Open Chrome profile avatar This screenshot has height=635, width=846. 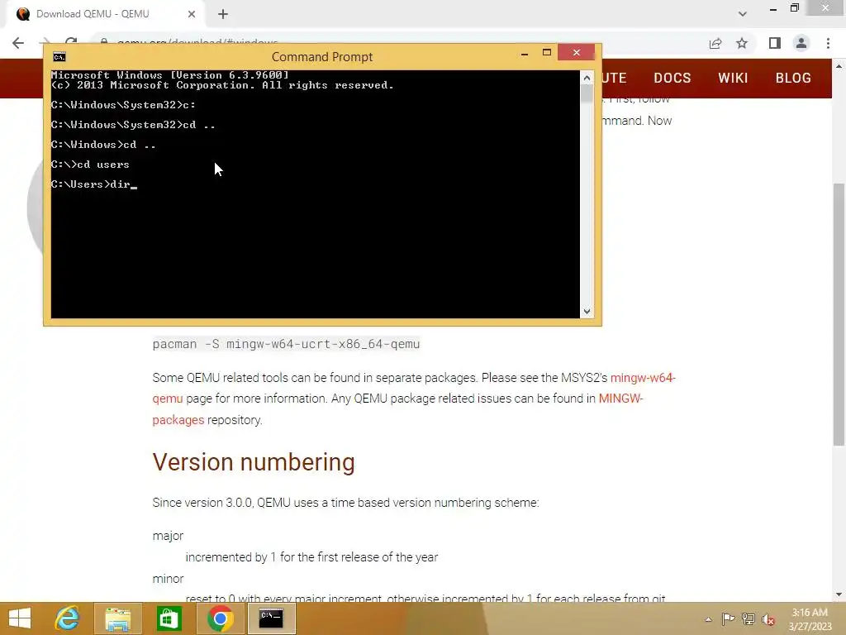point(801,43)
